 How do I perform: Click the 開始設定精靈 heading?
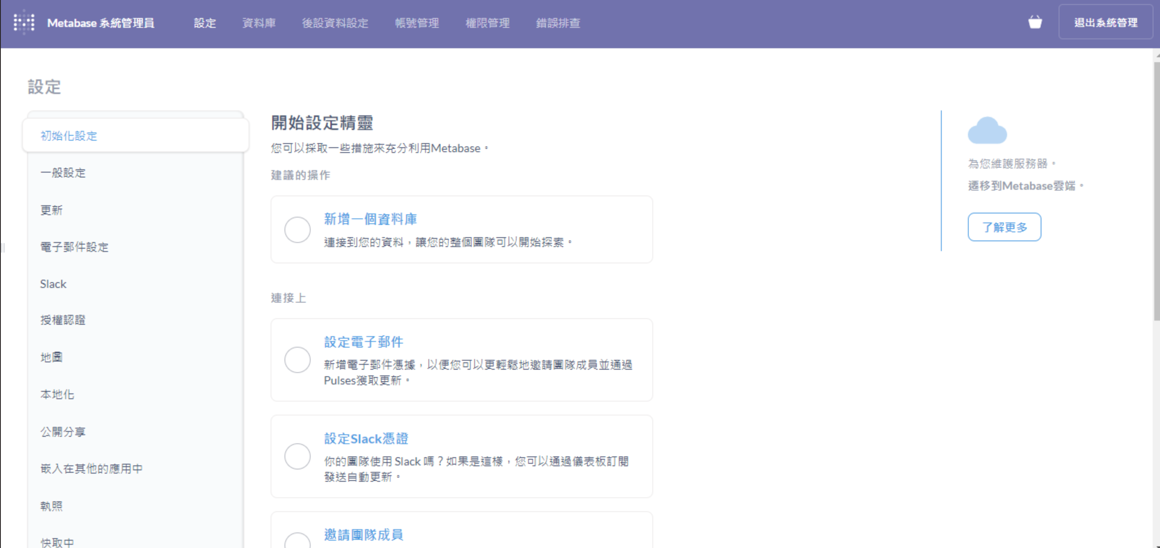[x=322, y=123]
